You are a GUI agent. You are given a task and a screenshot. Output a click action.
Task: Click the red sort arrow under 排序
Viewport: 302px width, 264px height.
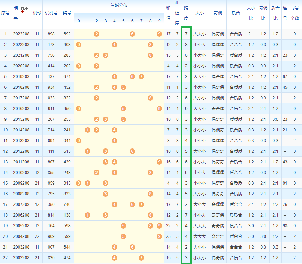pyautogui.click(x=23, y=12)
